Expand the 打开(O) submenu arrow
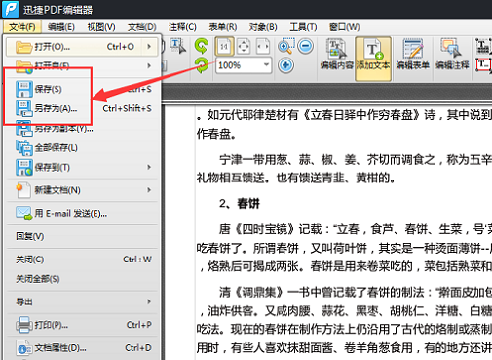Screen dimensions: 492x360 point(149,47)
